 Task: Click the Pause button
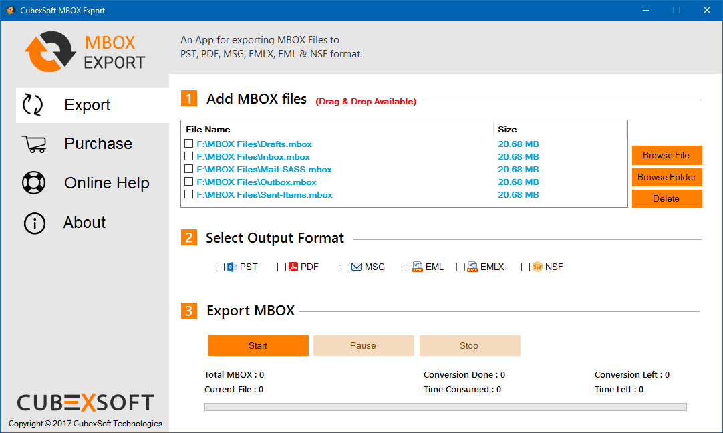[x=364, y=346]
